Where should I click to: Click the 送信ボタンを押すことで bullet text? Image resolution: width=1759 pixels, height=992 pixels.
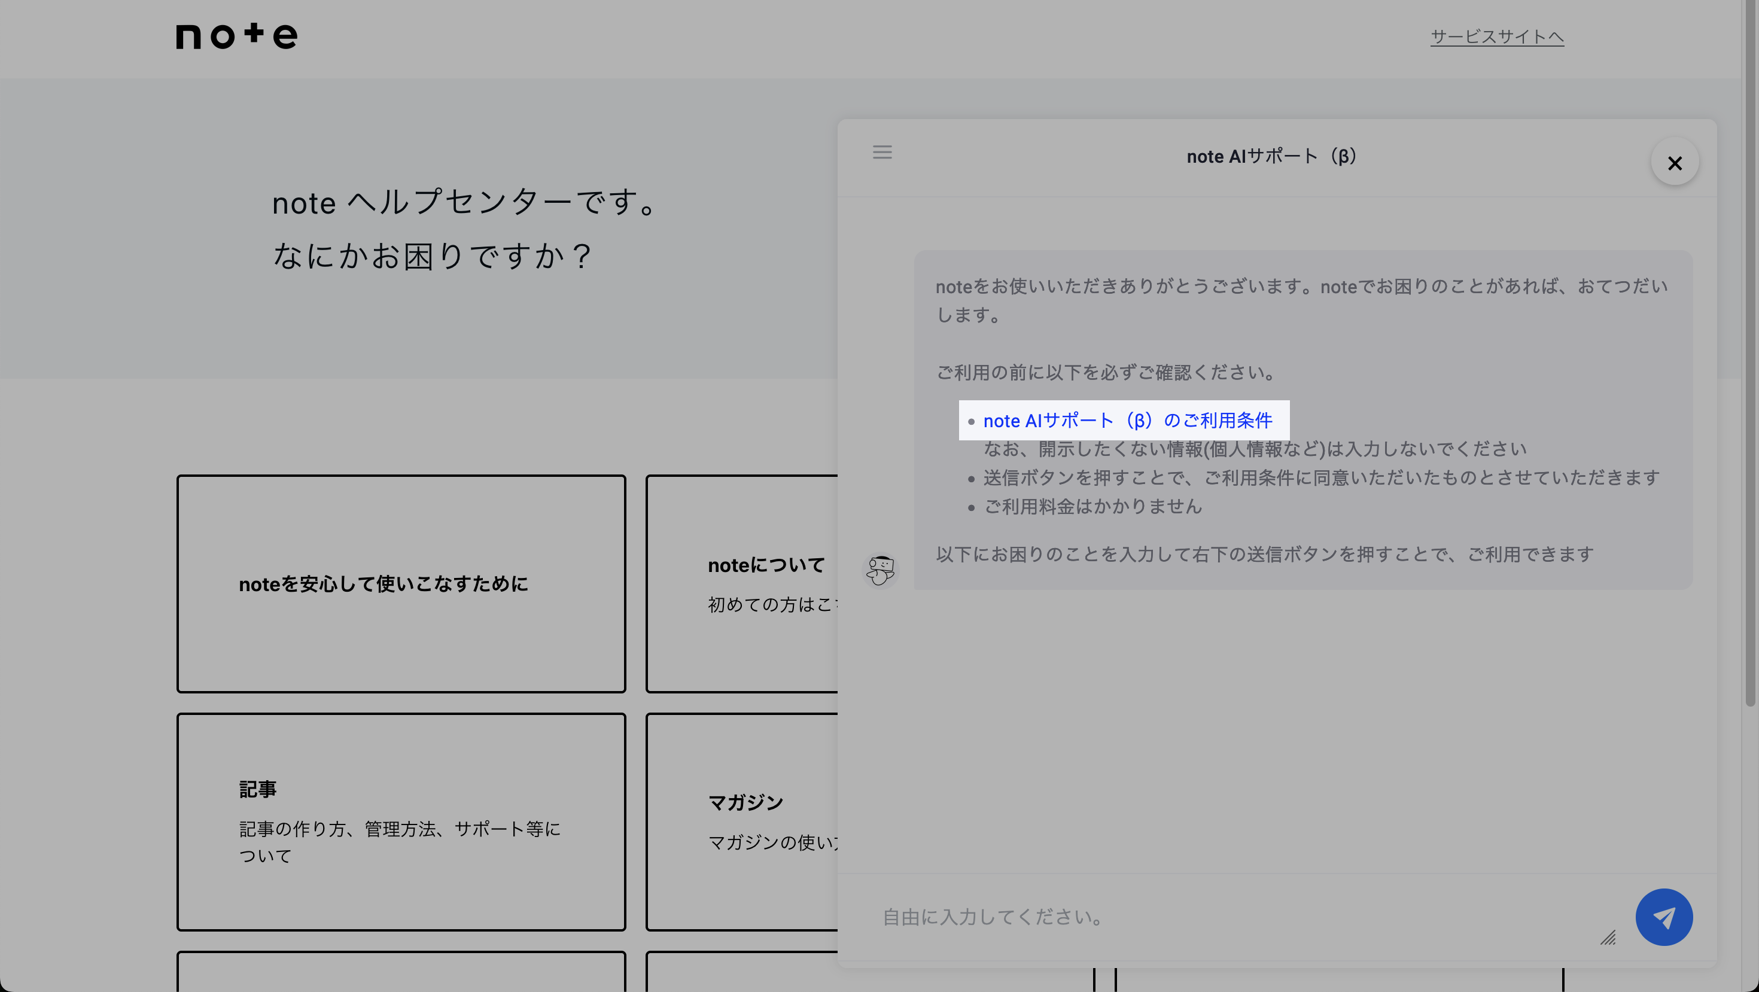tap(1321, 478)
